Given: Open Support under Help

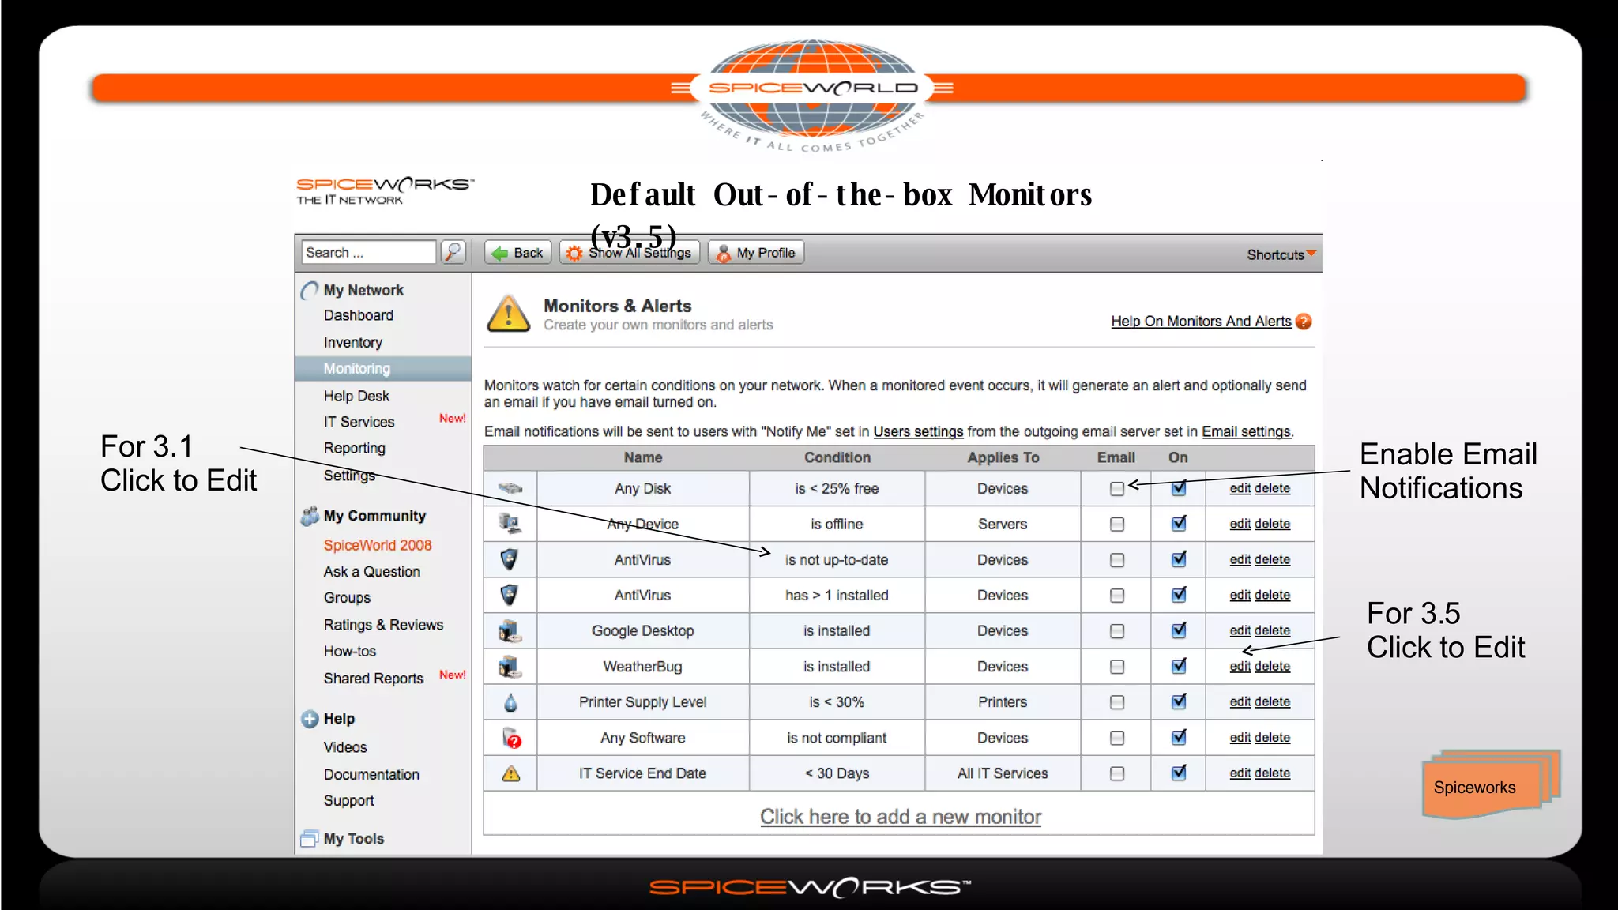Looking at the screenshot, I should [348, 800].
